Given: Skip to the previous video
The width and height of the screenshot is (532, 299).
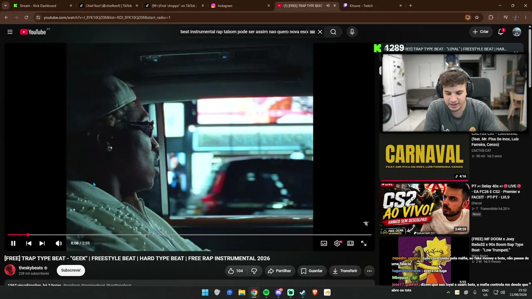Looking at the screenshot, I should (x=29, y=243).
